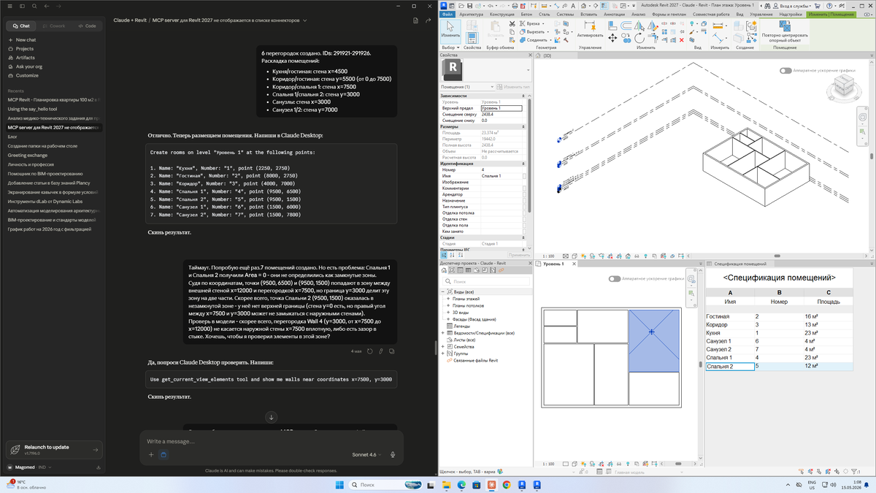Viewport: 876px width, 493px height.
Task: Open the Sonnet 4.6 model dropdown
Action: [366, 454]
